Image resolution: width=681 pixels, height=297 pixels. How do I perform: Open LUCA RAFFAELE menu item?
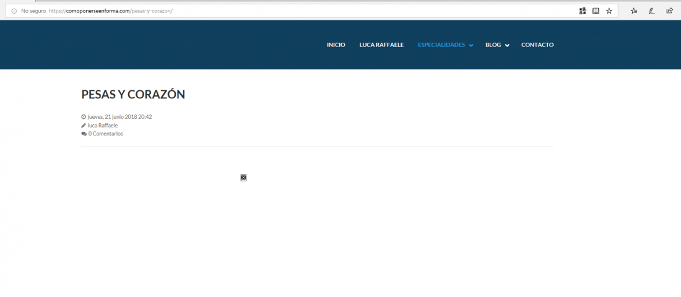click(x=381, y=45)
